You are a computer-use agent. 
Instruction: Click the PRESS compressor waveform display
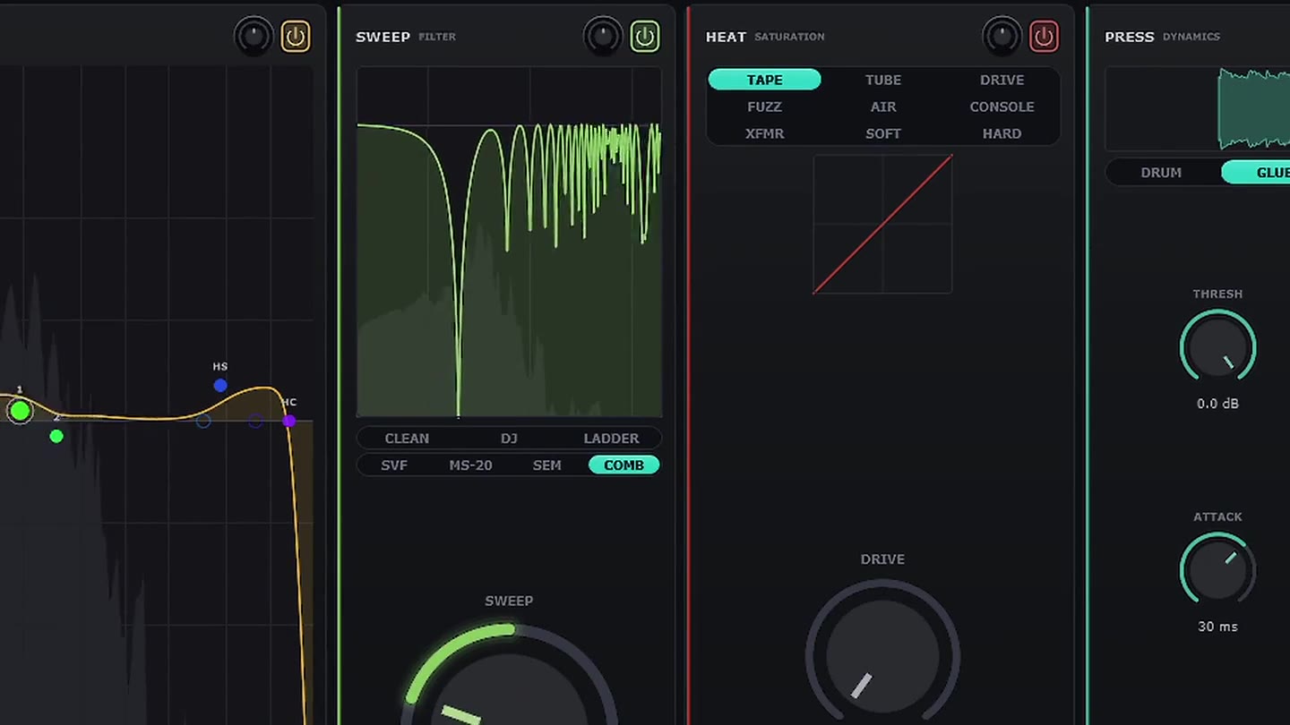pos(1198,109)
